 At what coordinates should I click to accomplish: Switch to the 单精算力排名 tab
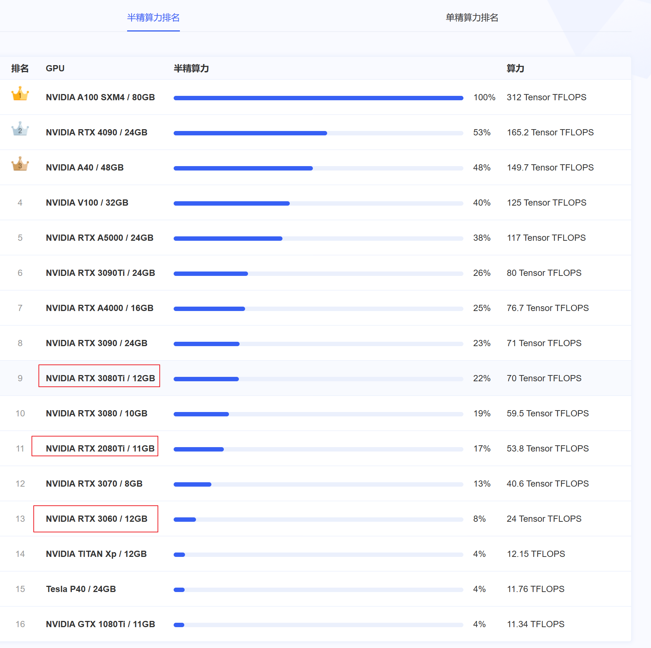472,18
